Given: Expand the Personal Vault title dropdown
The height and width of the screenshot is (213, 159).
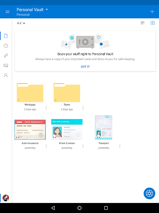Looking at the screenshot, I should point(32,10).
